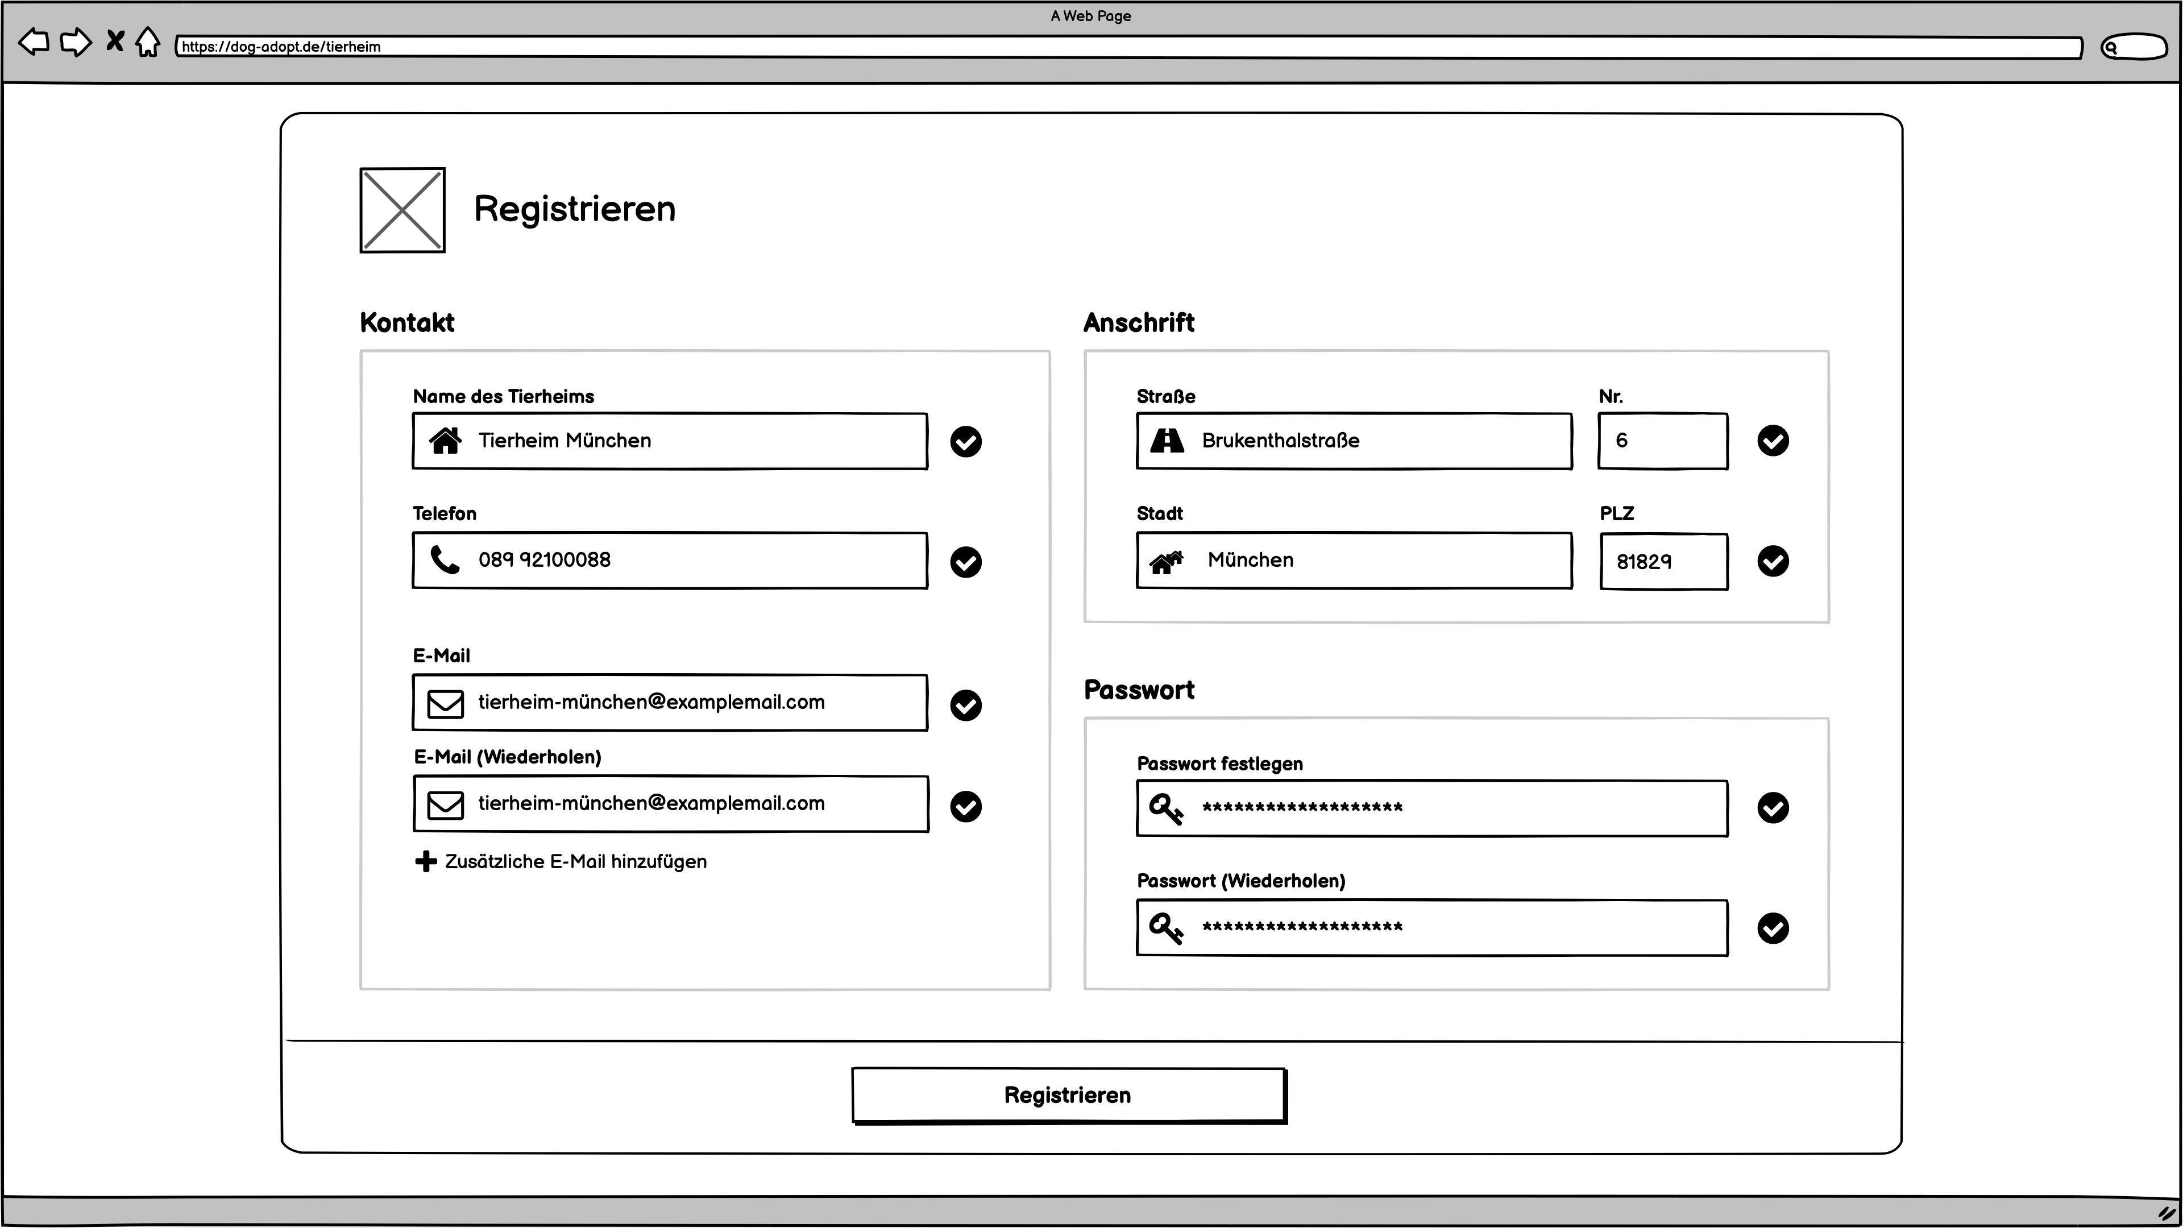Click the plus icon beside Zusätzliche E-Mail hinzufügen
This screenshot has width=2183, height=1228.
tap(425, 861)
